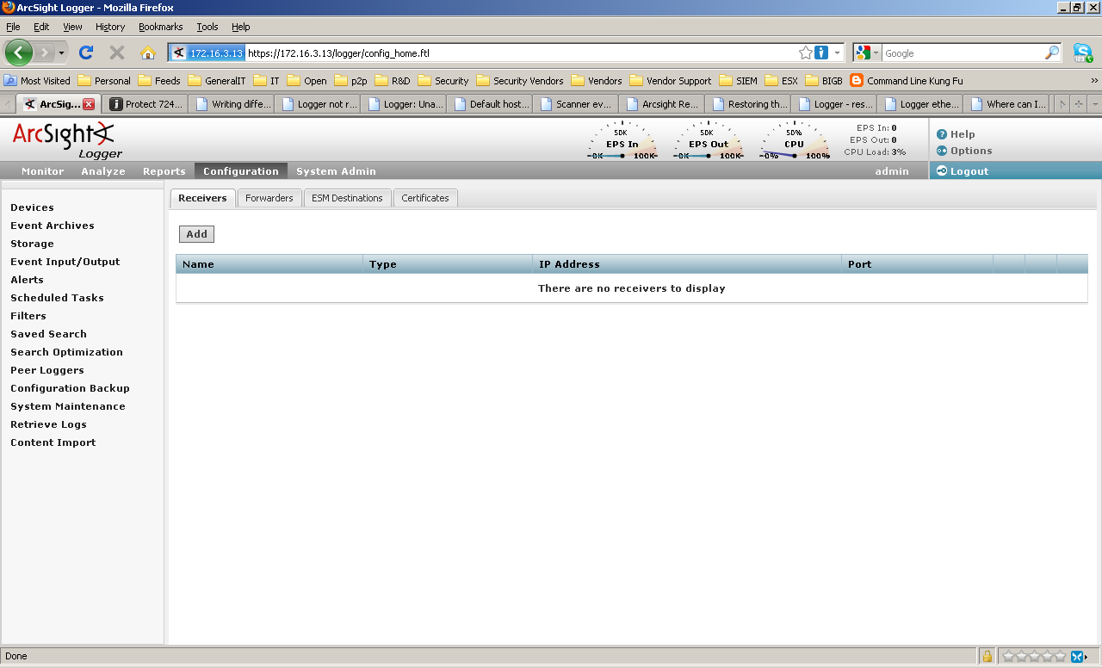Image resolution: width=1102 pixels, height=668 pixels.
Task: Open the History menu
Action: [x=110, y=27]
